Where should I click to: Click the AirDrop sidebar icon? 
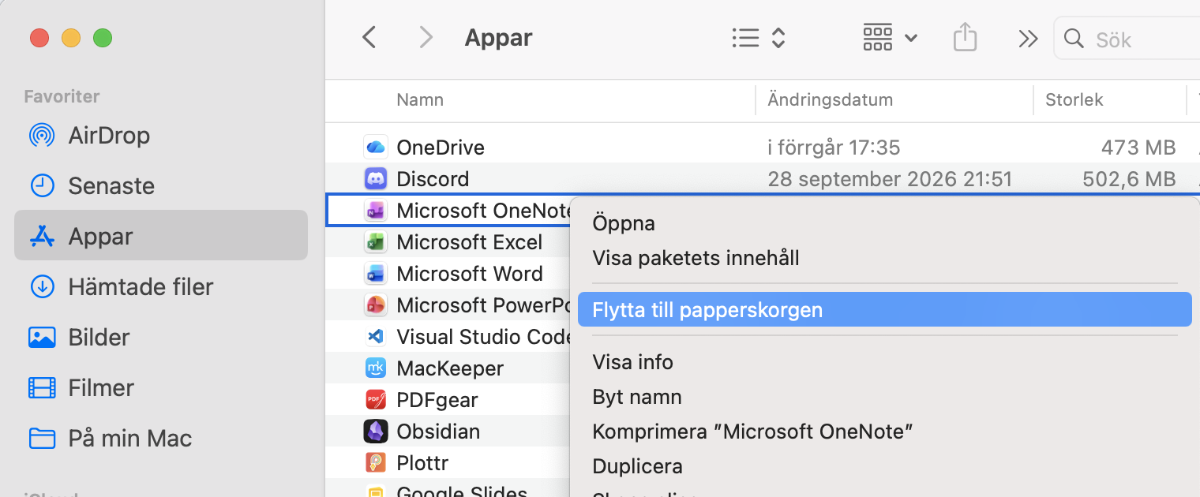coord(42,136)
